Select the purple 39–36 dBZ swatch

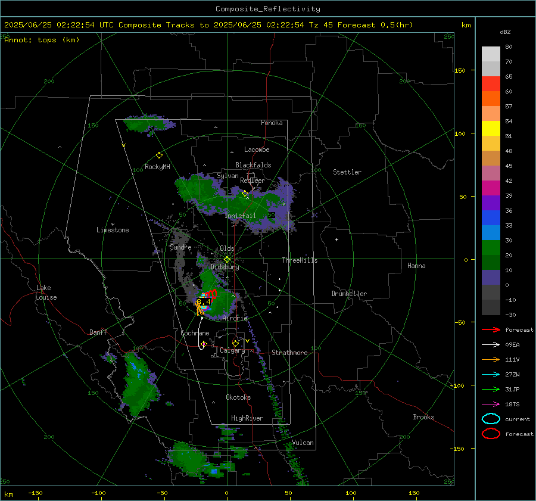491,203
